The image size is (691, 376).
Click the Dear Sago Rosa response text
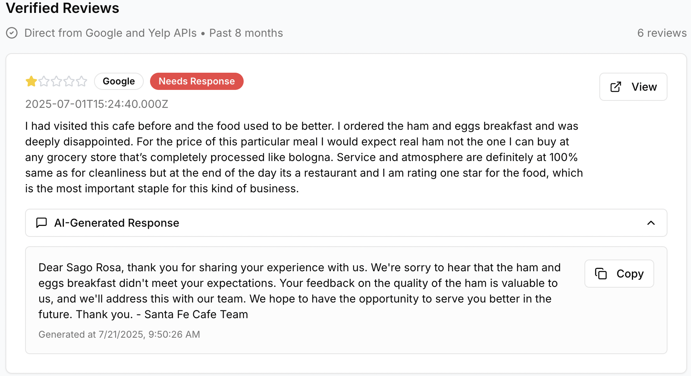(299, 291)
